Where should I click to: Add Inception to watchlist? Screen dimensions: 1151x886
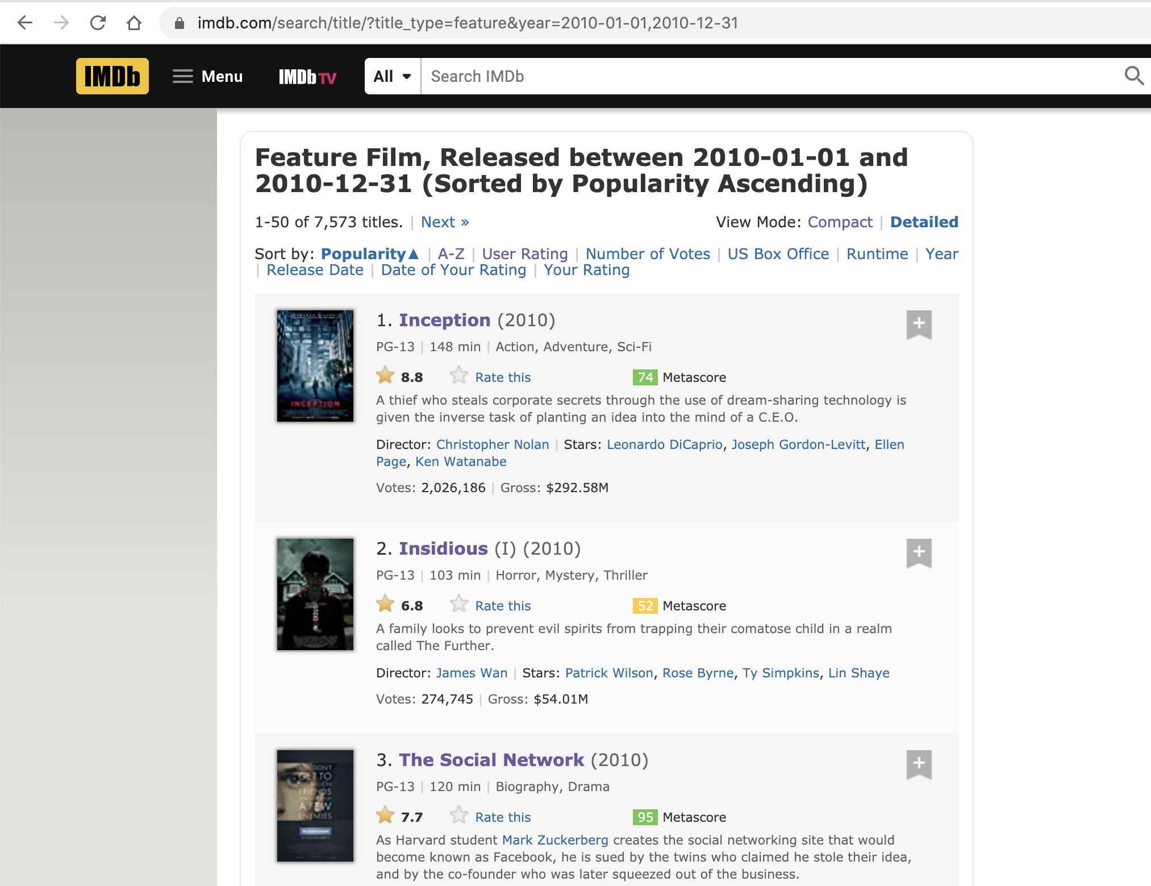pyautogui.click(x=919, y=325)
